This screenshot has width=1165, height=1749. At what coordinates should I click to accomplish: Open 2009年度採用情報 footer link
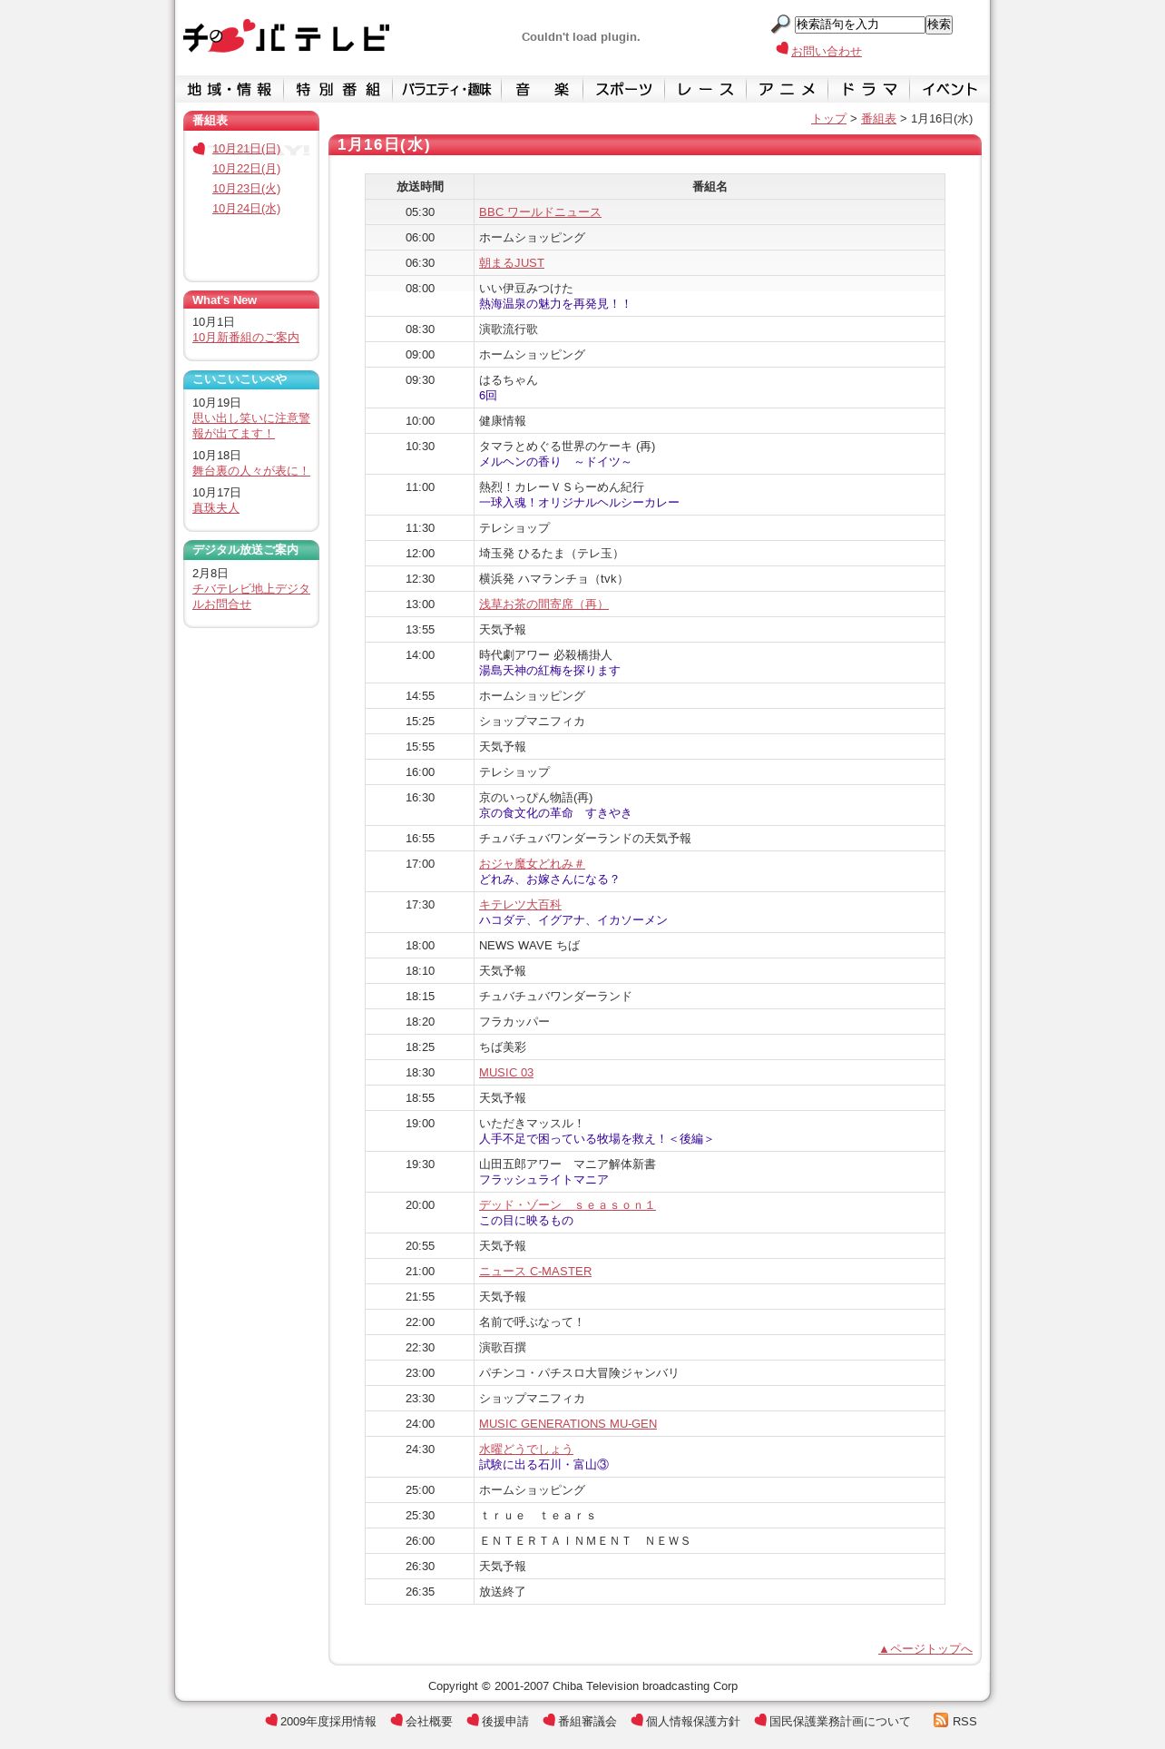[328, 1722]
